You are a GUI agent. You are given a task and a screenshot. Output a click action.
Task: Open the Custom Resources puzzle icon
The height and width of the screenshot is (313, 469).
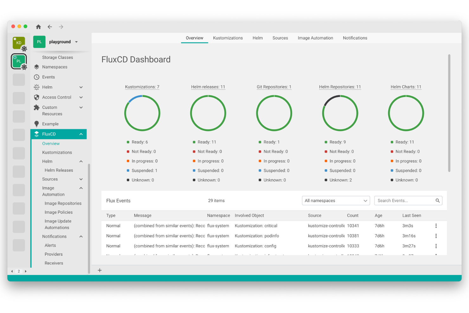[x=37, y=108]
